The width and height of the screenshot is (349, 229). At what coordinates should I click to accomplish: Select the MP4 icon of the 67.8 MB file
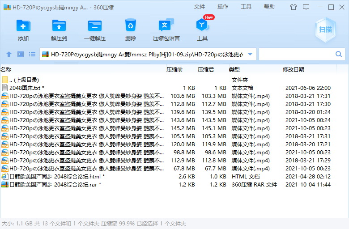pos(4,168)
